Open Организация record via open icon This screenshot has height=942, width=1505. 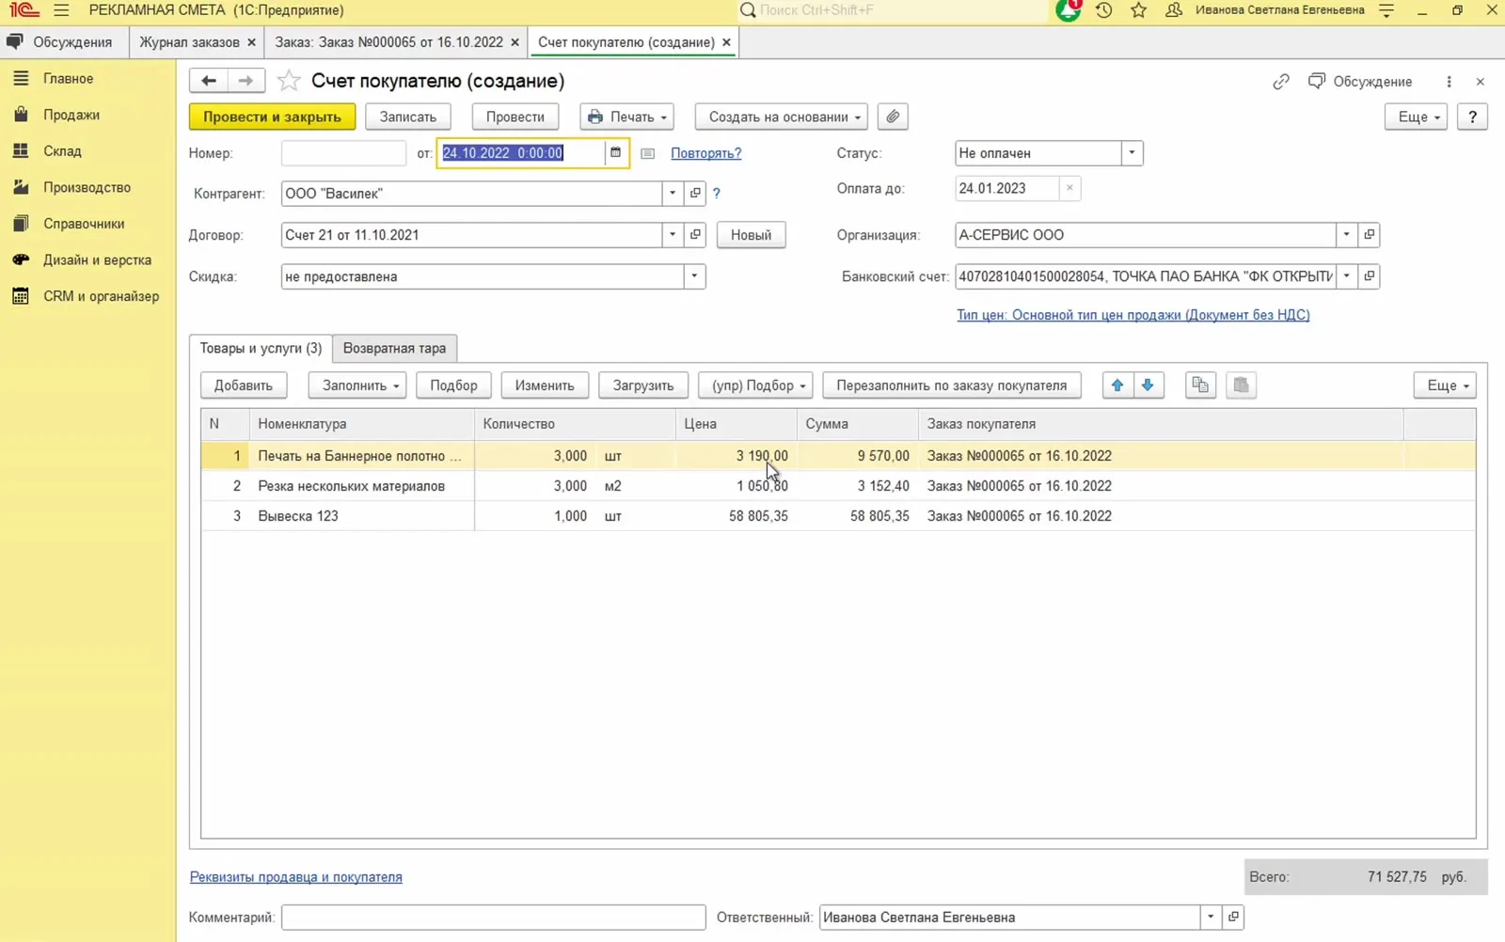[1370, 235]
